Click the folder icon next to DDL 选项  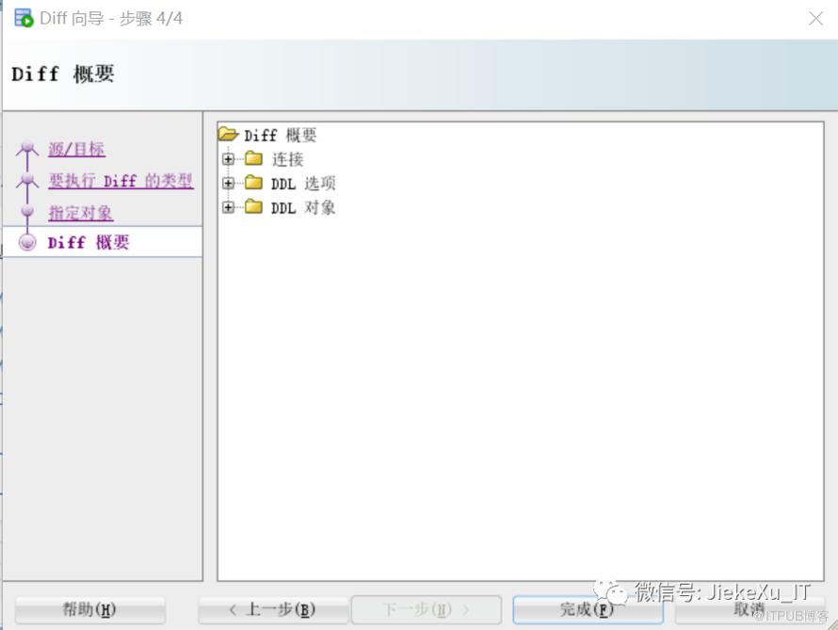tap(253, 182)
